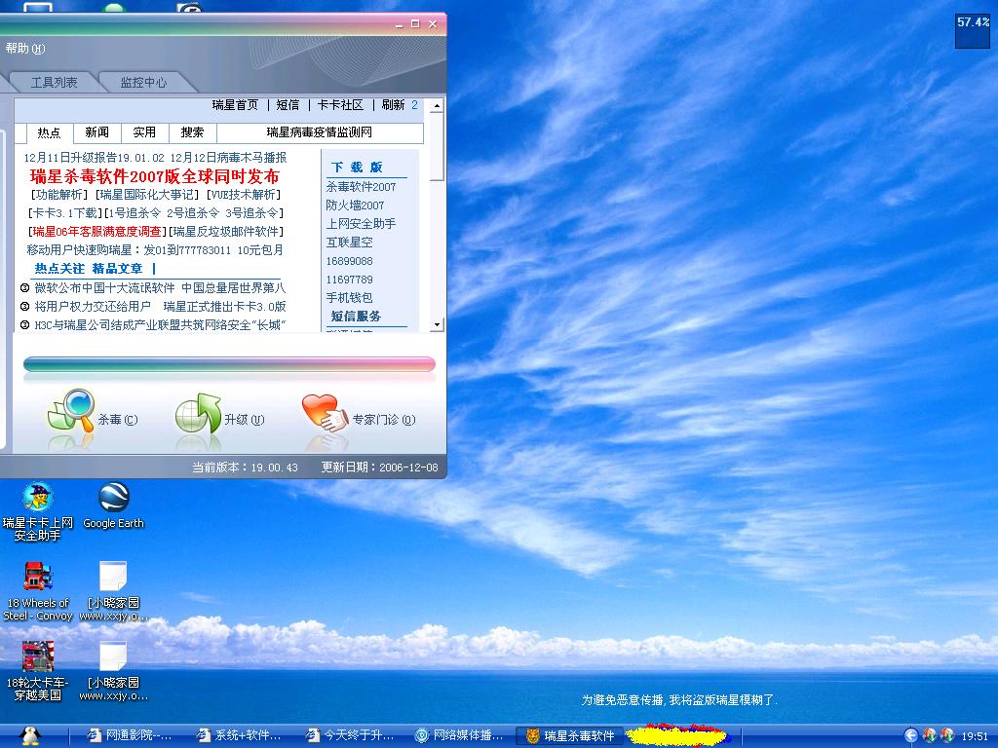Open 卡卡3.1下载 link
Screen dimensions: 998x748
(65, 213)
